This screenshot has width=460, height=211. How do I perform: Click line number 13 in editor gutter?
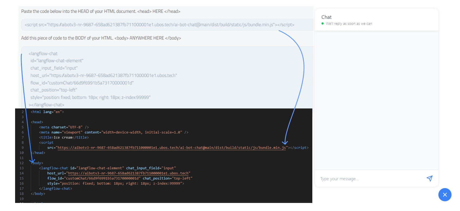(x=22, y=168)
